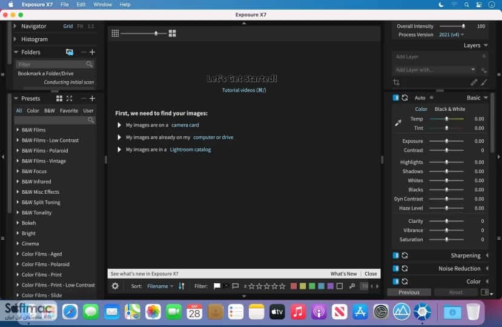
Task: Expand the Cinema preset group
Action: click(x=18, y=243)
